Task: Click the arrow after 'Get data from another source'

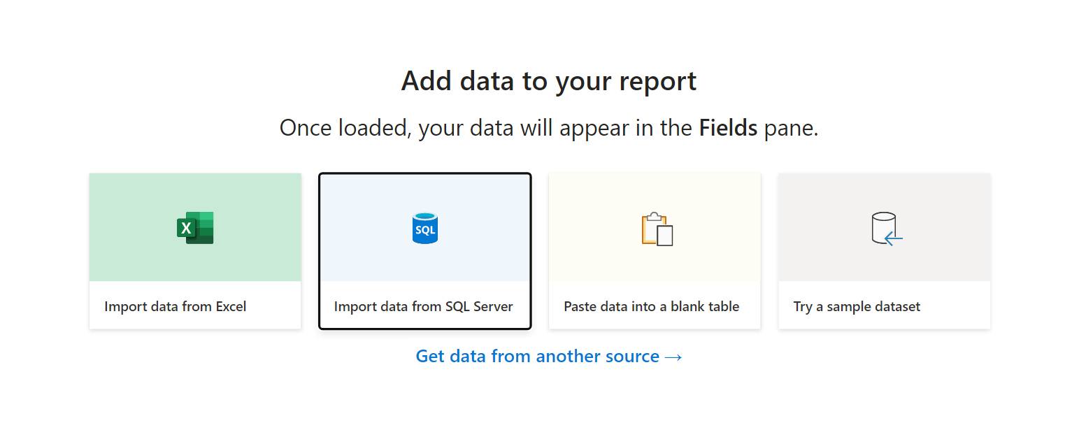Action: click(673, 357)
